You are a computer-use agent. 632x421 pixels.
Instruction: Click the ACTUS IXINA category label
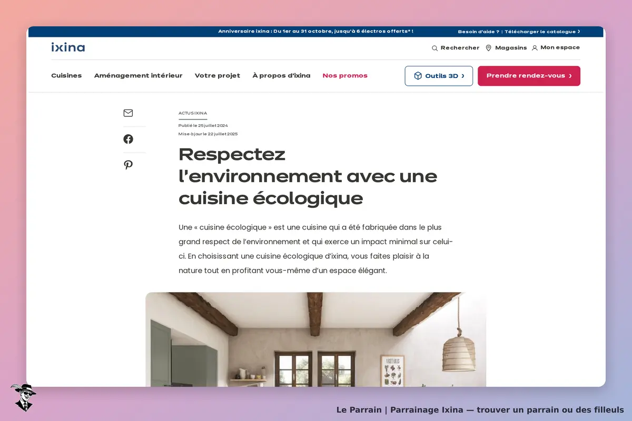pos(193,113)
